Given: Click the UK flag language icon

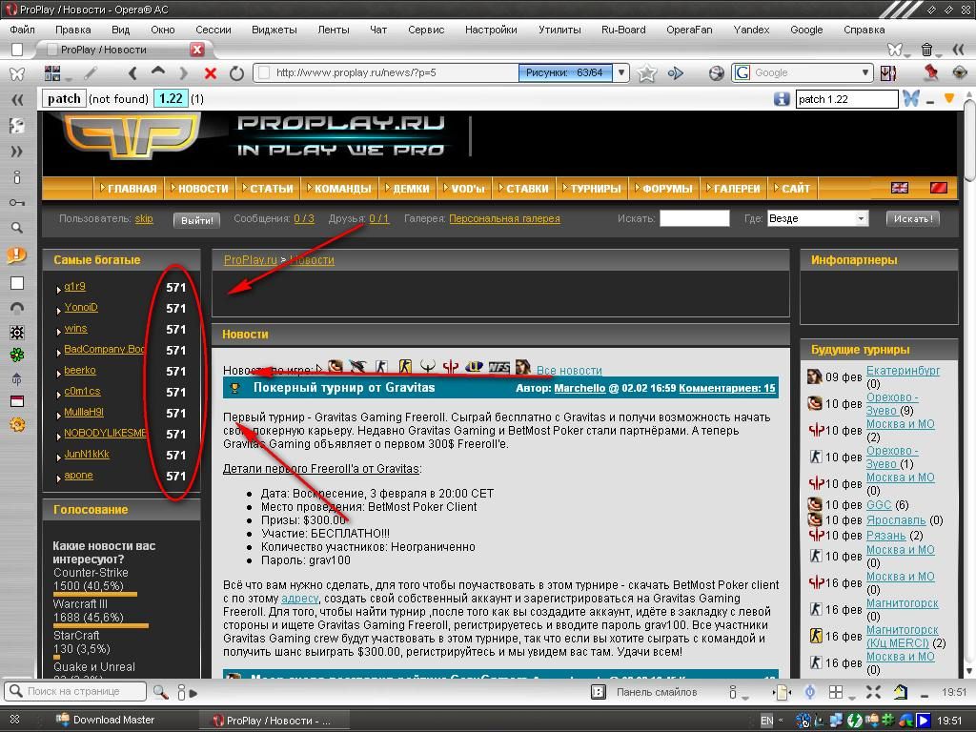Looking at the screenshot, I should (899, 188).
